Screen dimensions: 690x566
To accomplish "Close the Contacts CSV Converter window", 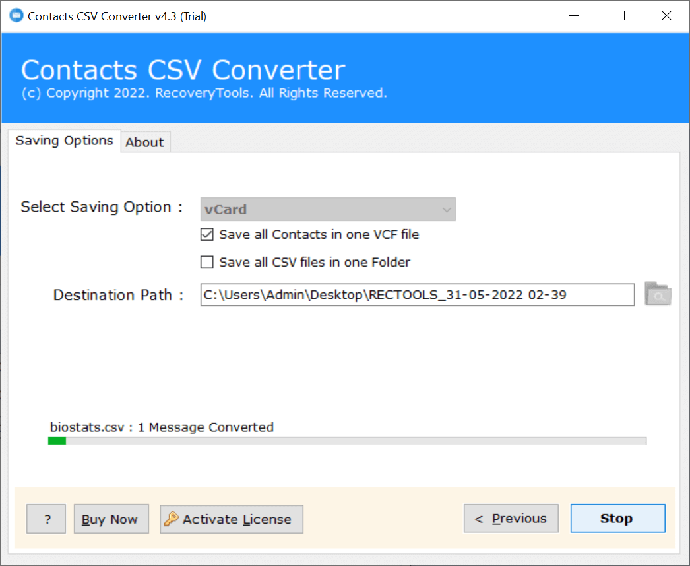I will coord(667,16).
